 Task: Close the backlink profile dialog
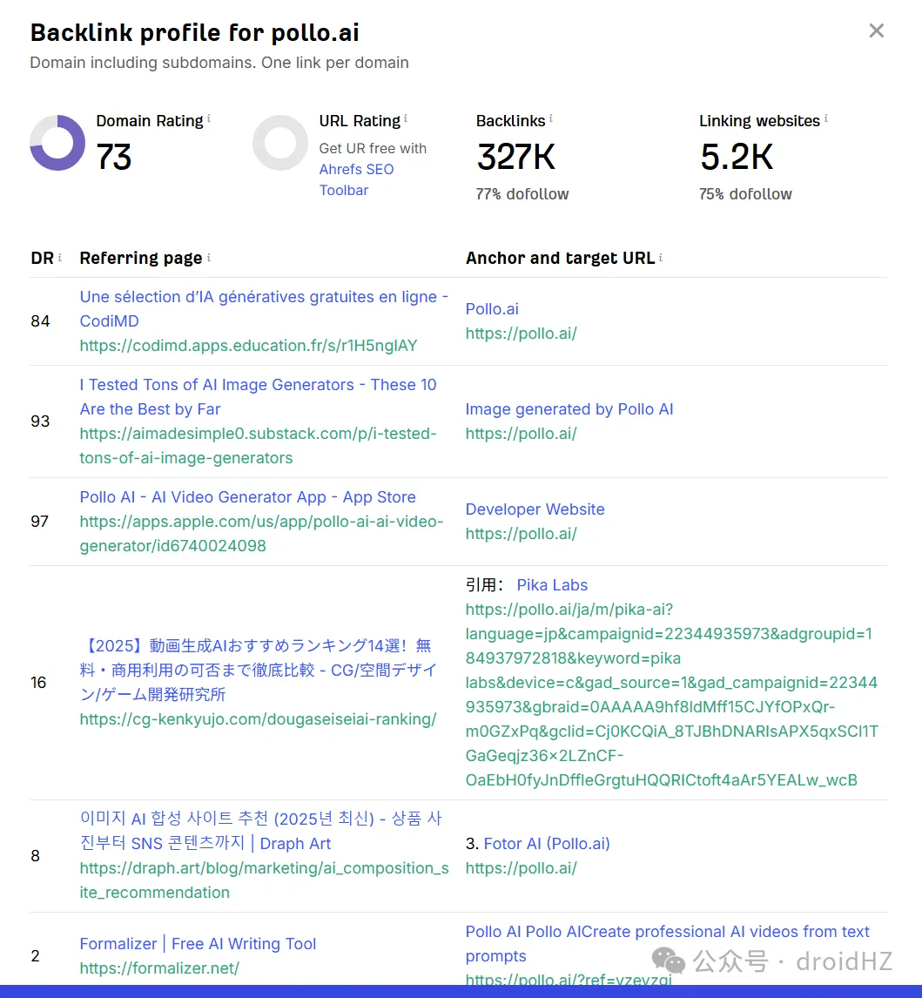point(876,31)
